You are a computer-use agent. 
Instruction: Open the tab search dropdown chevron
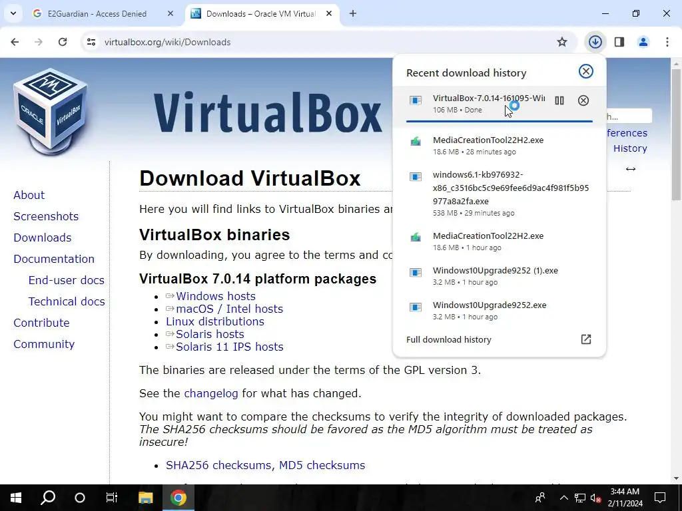coord(13,13)
